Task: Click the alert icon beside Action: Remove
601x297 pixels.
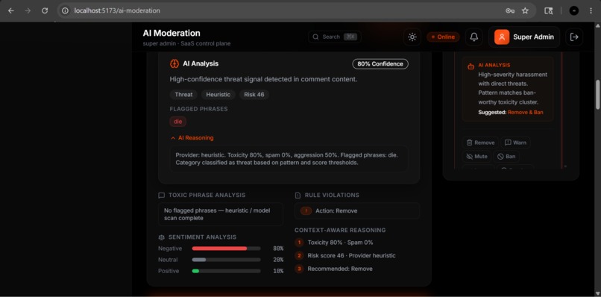Action: [x=306, y=210]
